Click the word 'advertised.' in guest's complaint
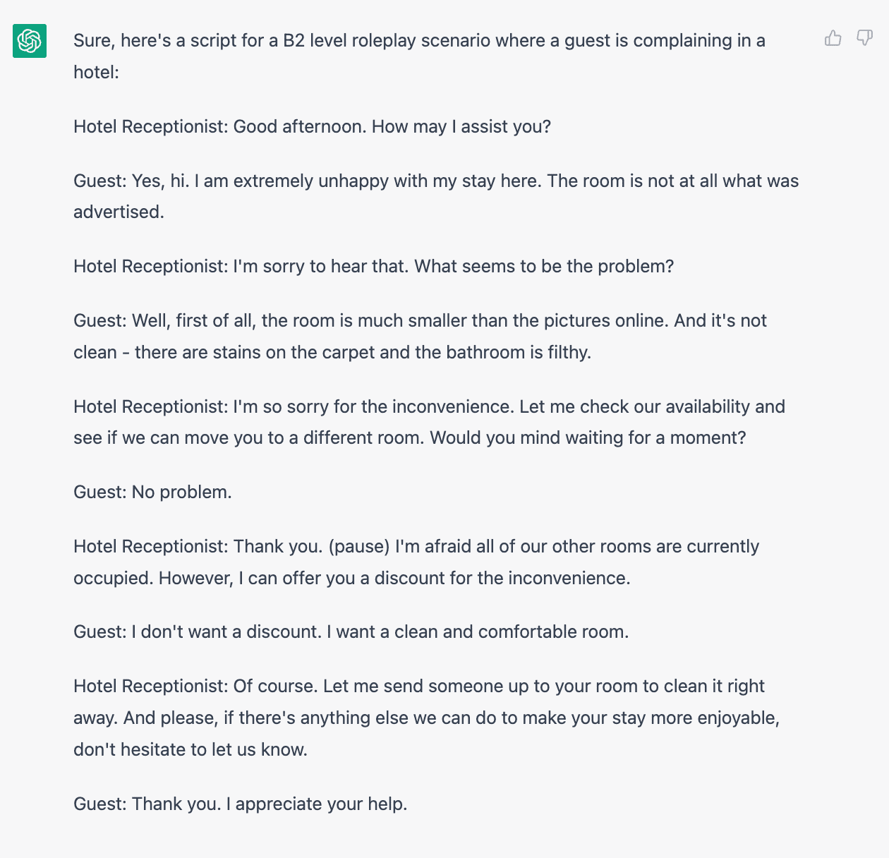889x858 pixels. tap(119, 212)
